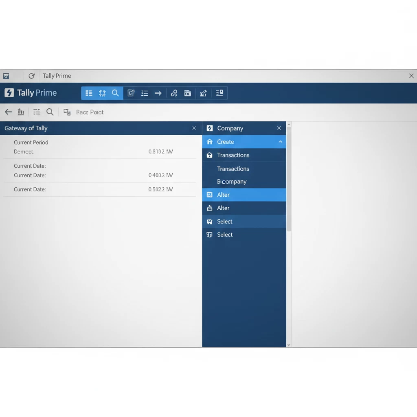Image resolution: width=417 pixels, height=417 pixels.
Task: Click the bar chart icon below the toolbar
Action: click(x=20, y=112)
